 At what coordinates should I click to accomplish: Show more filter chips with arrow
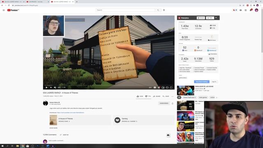pyautogui.click(x=217, y=97)
